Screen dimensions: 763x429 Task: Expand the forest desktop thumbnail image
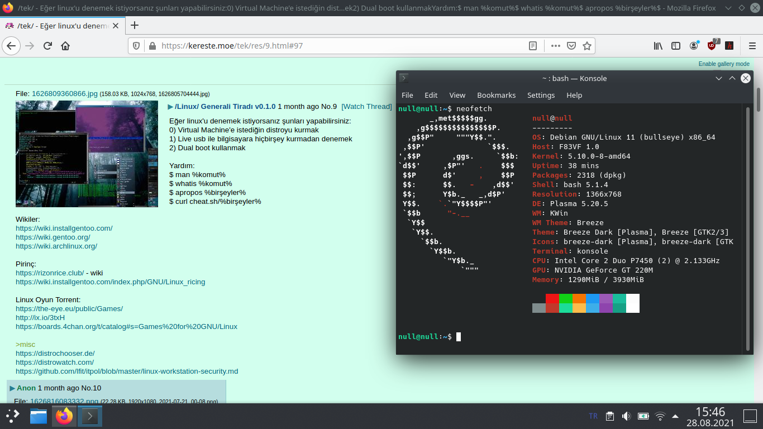(x=87, y=154)
